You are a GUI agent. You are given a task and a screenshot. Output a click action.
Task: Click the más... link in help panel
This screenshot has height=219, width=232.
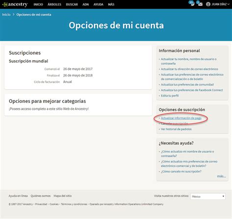(x=221, y=176)
